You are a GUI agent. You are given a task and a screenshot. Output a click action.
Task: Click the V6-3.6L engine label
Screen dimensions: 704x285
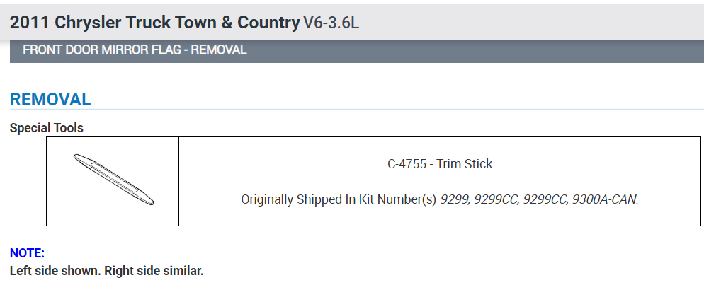[331, 23]
